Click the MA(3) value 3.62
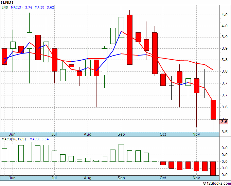This screenshot has width=231, height=186. point(50,7)
